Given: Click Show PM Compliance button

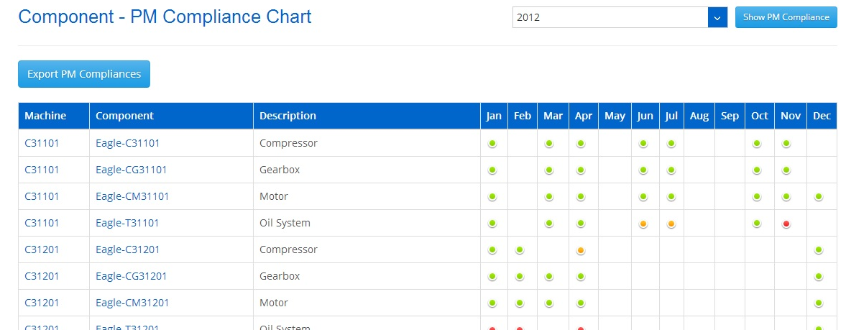Looking at the screenshot, I should [x=786, y=17].
